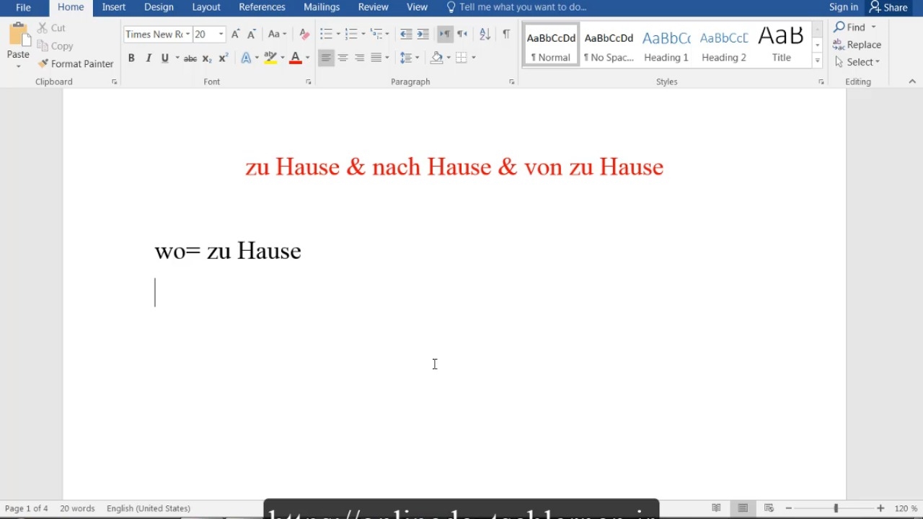Open Web Layout view in status bar
The width and height of the screenshot is (923, 519).
769,508
